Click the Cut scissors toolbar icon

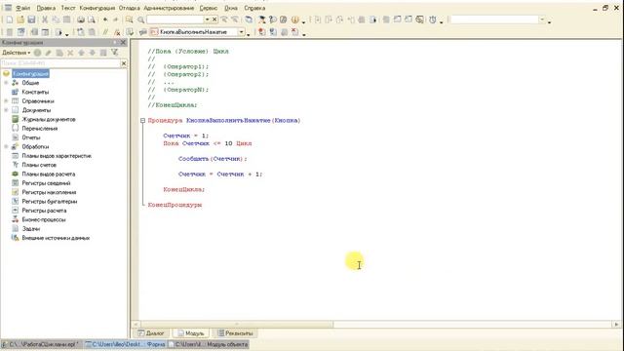point(45,19)
